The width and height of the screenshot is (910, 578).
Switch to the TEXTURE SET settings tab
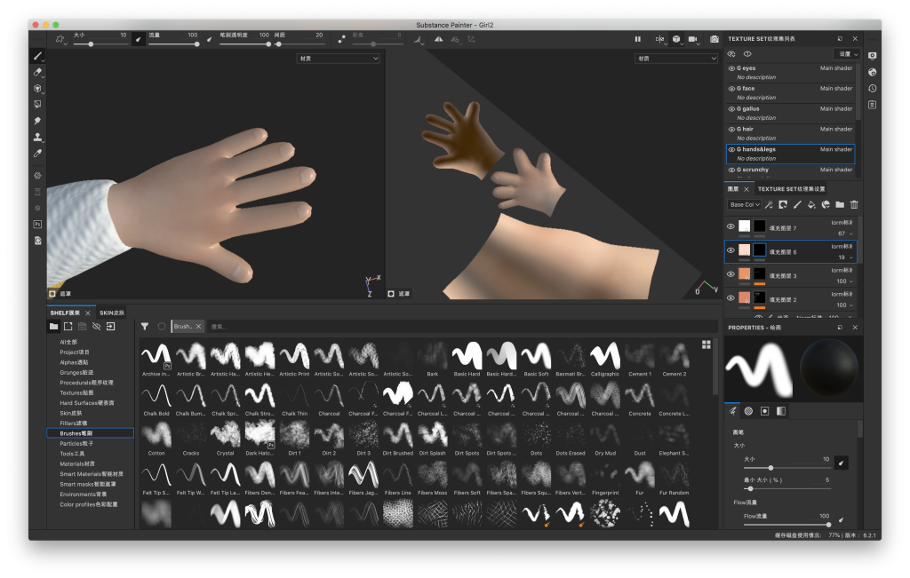tap(791, 189)
